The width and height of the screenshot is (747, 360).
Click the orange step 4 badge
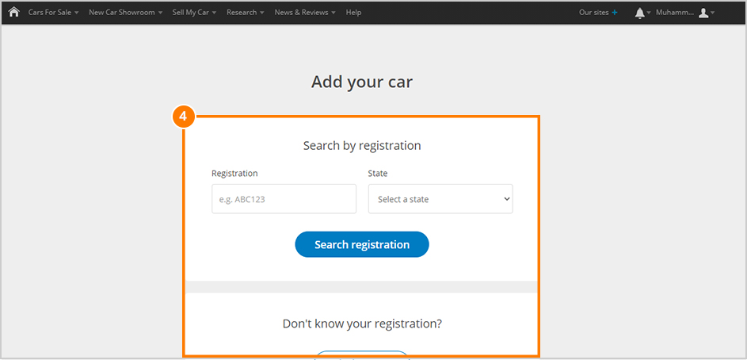tap(183, 117)
